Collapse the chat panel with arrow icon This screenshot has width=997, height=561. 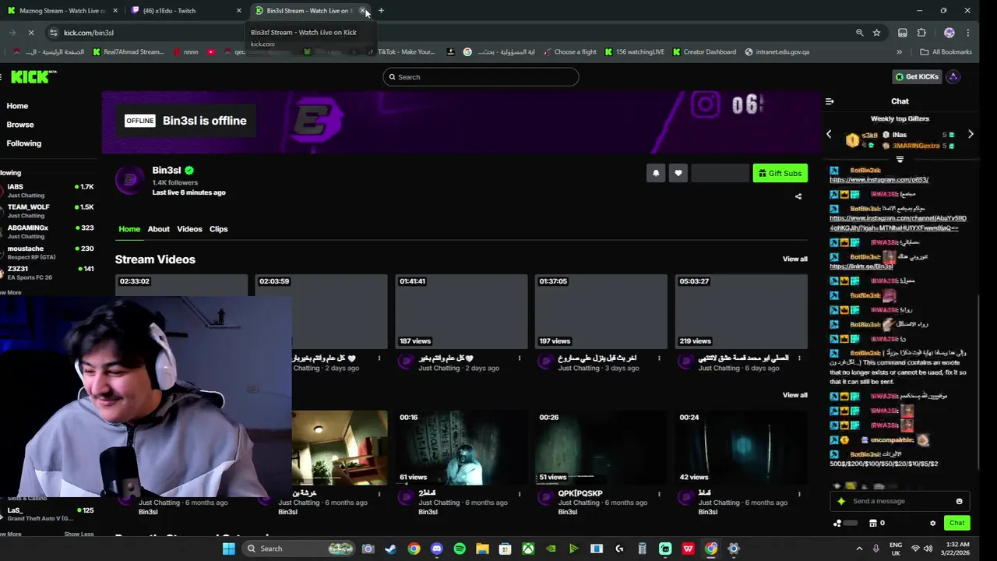click(830, 101)
